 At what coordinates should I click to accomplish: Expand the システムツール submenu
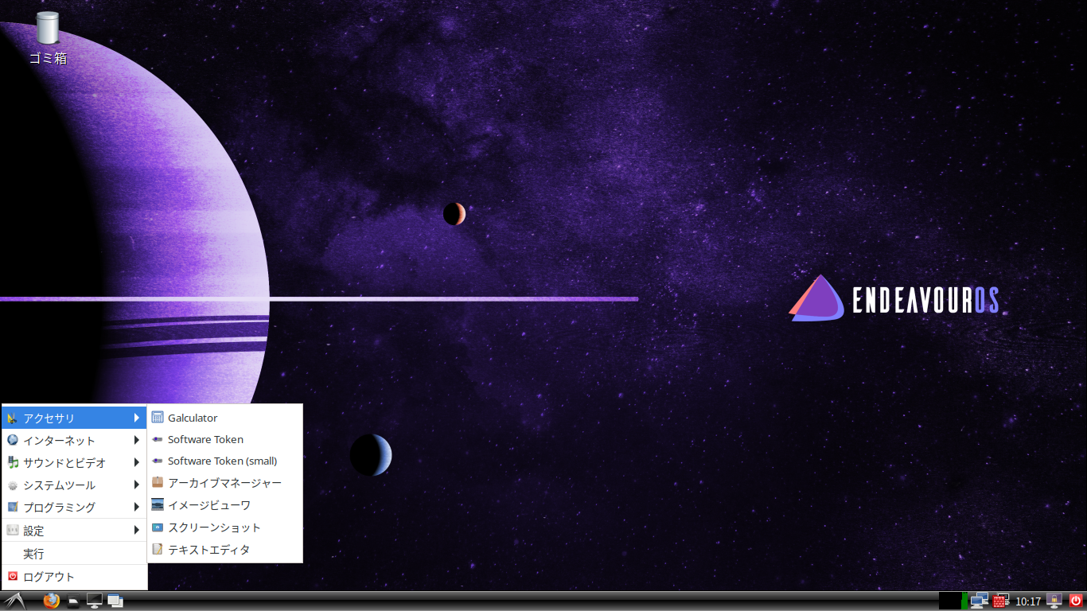pyautogui.click(x=74, y=485)
